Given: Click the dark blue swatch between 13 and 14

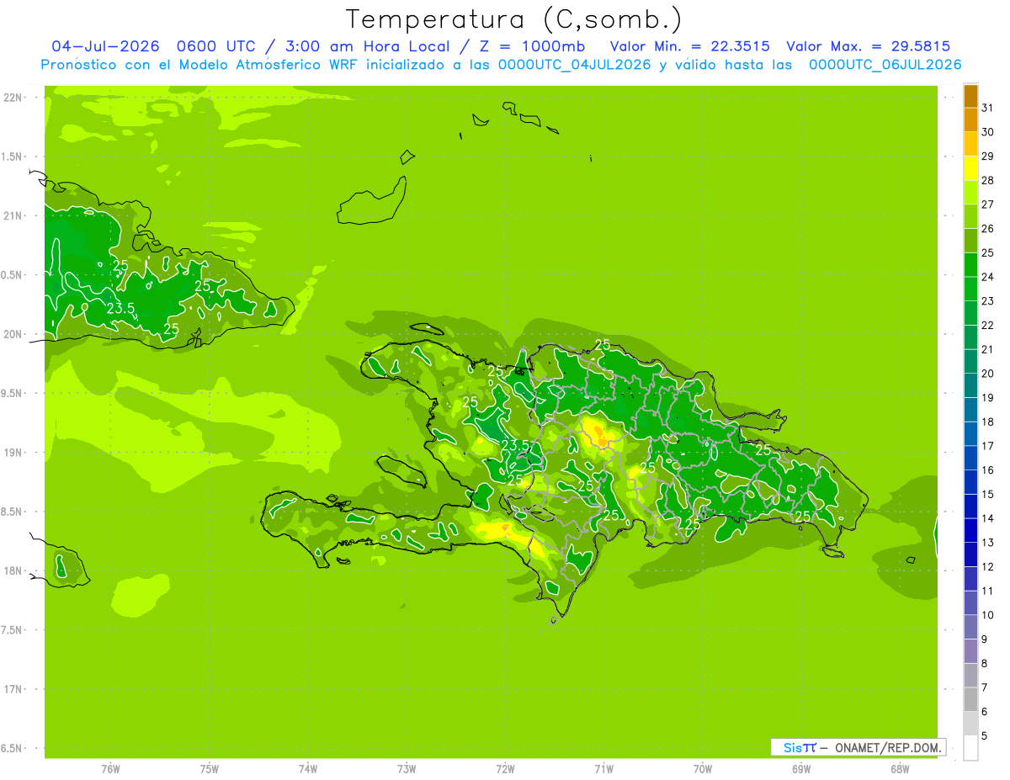Looking at the screenshot, I should click(970, 531).
